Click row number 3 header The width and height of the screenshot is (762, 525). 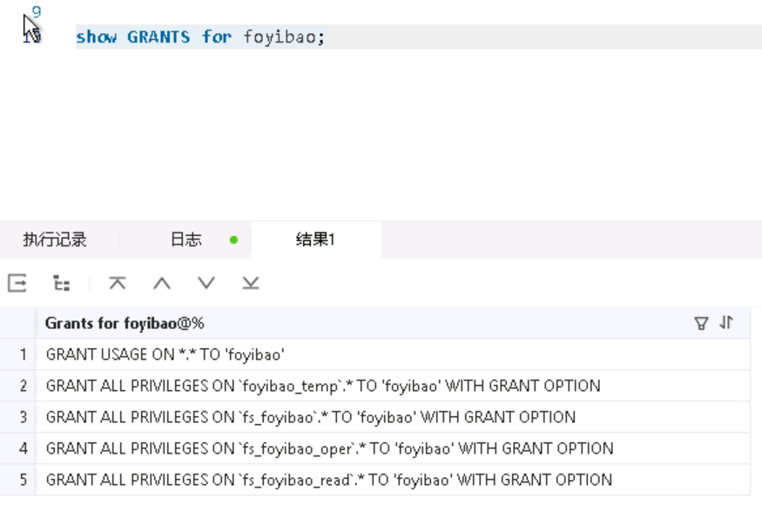pos(17,417)
